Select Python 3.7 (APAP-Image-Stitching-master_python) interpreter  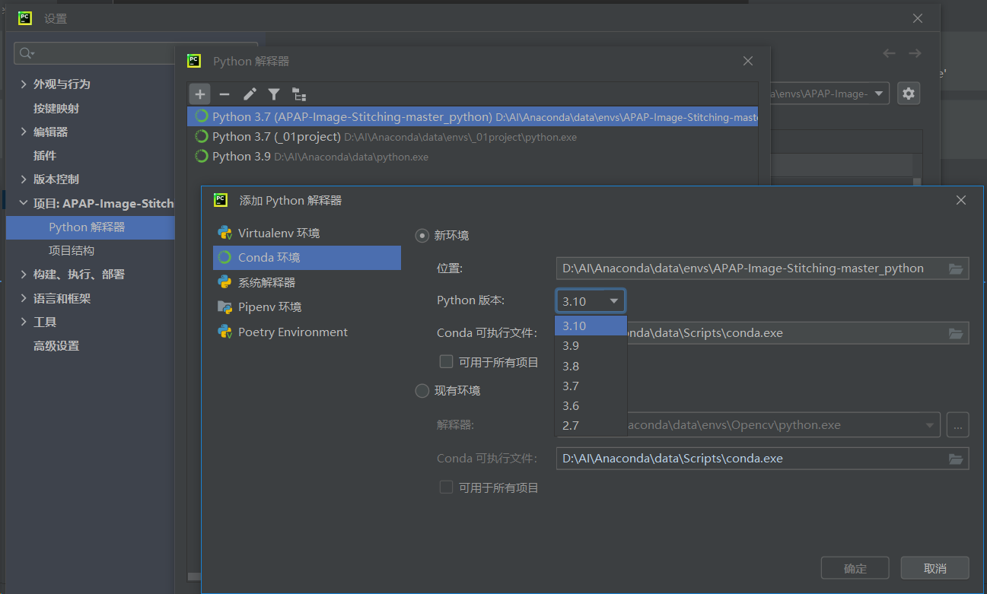point(473,117)
